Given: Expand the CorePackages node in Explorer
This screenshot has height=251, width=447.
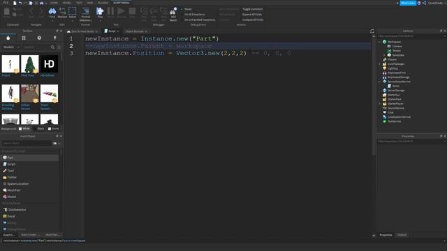Looking at the screenshot, I should [379, 64].
